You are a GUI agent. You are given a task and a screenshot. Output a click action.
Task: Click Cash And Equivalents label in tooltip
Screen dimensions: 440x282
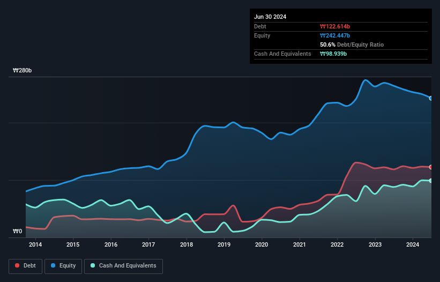coord(282,54)
